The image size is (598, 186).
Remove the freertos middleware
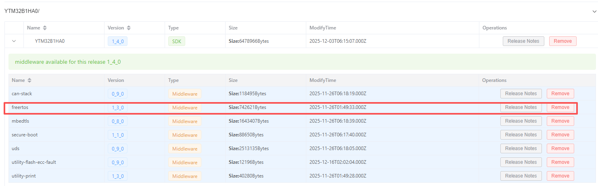pyautogui.click(x=560, y=107)
